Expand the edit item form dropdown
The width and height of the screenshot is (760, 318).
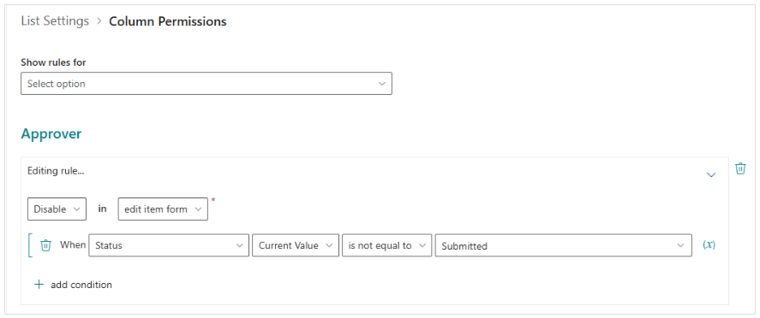pyautogui.click(x=163, y=209)
